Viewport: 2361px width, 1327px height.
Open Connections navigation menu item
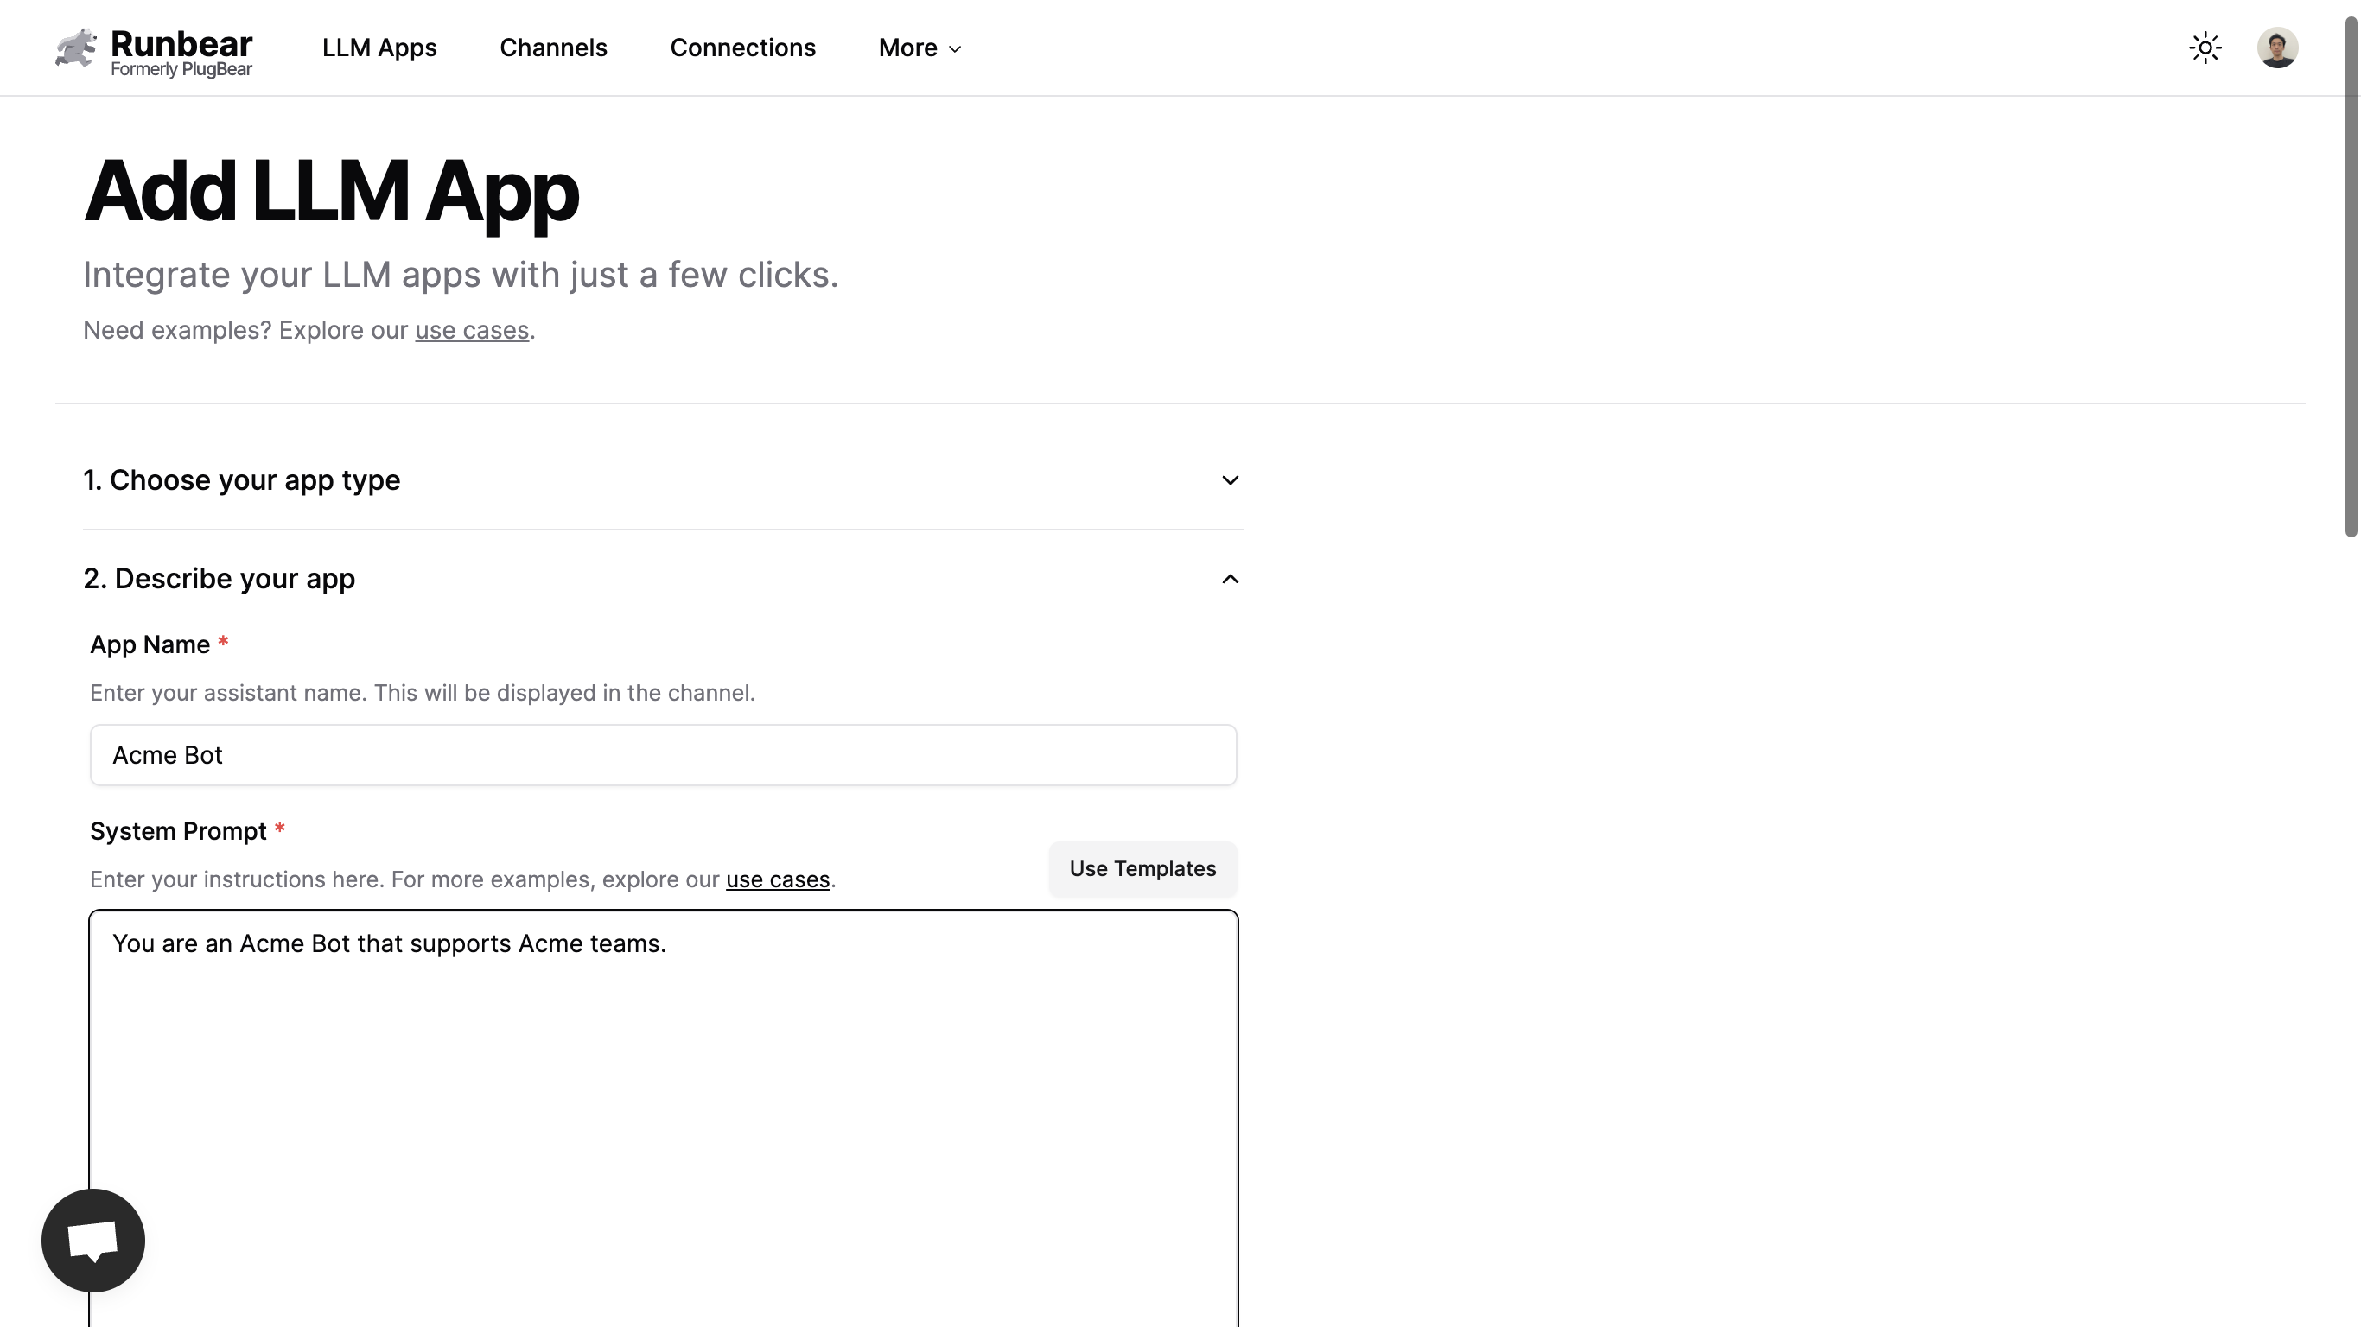pos(742,47)
